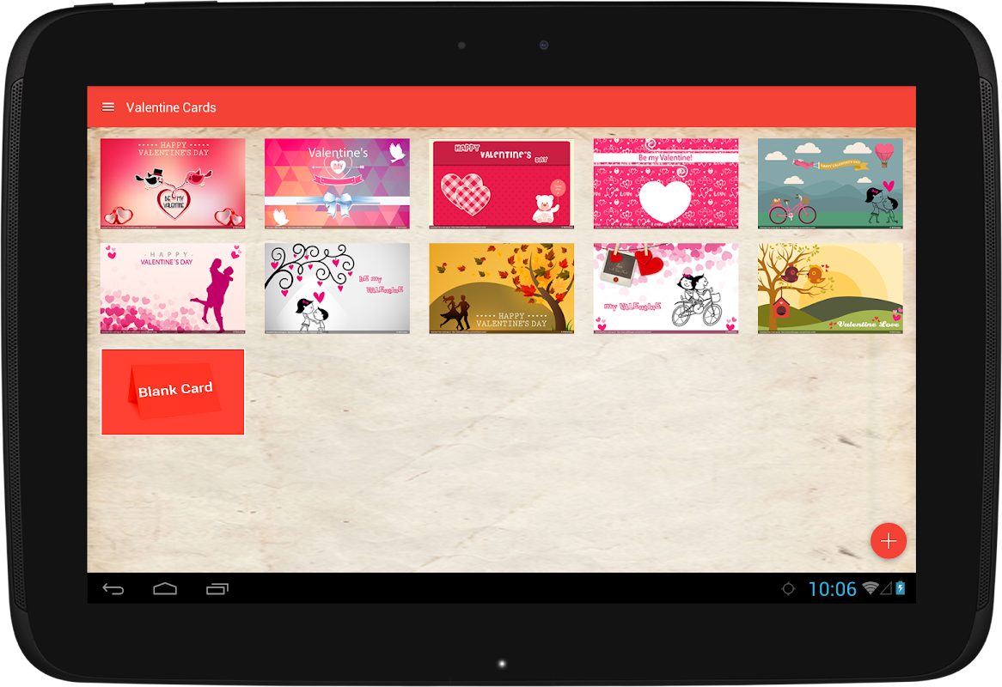This screenshot has height=687, width=1002.
Task: Select the silhouette couple lifting card
Action: click(173, 288)
